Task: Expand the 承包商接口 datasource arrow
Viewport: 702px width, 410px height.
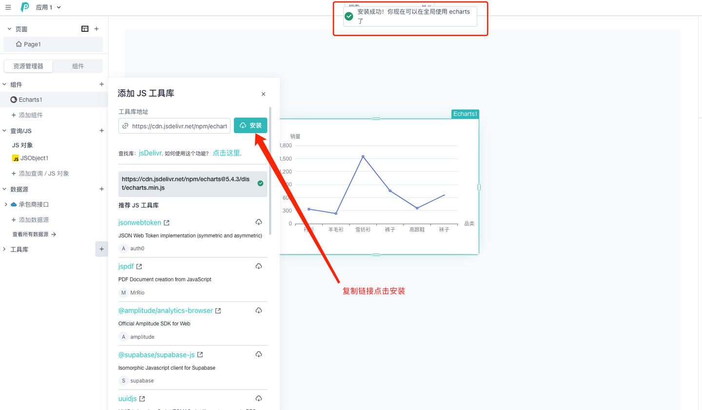Action: (6, 204)
